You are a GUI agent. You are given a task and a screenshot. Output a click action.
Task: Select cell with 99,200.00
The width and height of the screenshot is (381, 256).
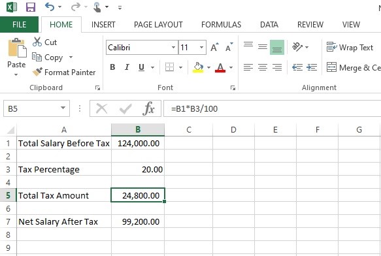(x=138, y=221)
